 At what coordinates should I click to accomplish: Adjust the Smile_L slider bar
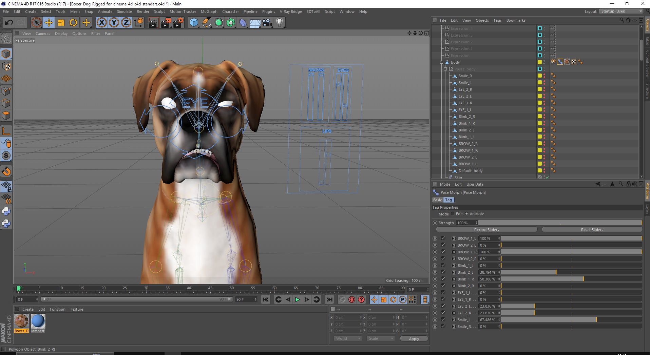click(x=571, y=320)
